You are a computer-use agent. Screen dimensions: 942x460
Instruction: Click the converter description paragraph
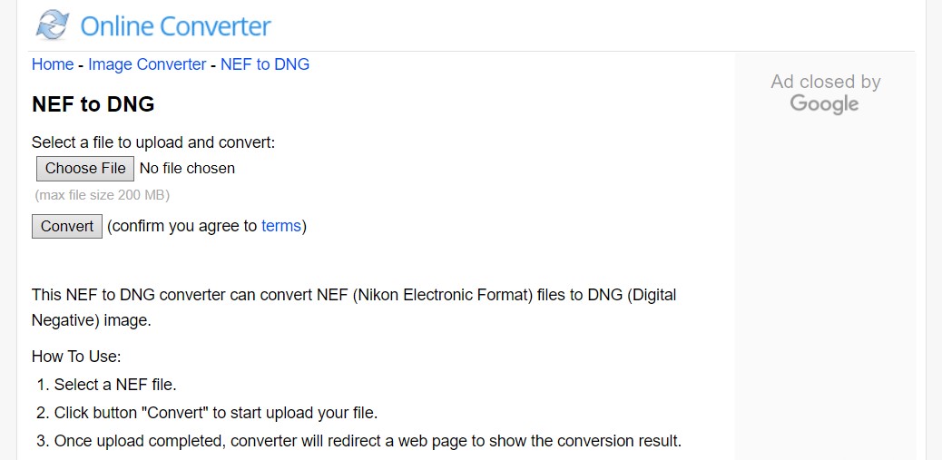tap(354, 308)
